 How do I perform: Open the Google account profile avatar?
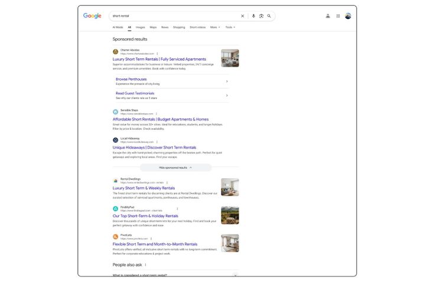pyautogui.click(x=348, y=16)
